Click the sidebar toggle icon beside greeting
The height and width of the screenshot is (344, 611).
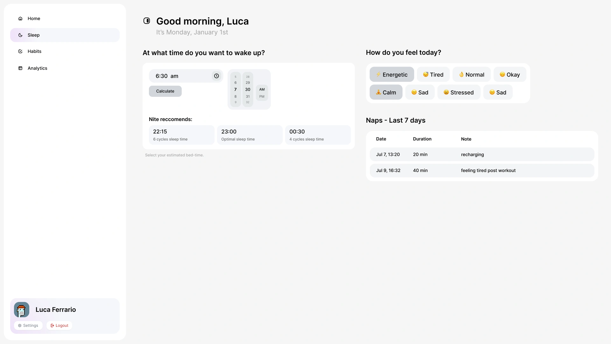[147, 21]
